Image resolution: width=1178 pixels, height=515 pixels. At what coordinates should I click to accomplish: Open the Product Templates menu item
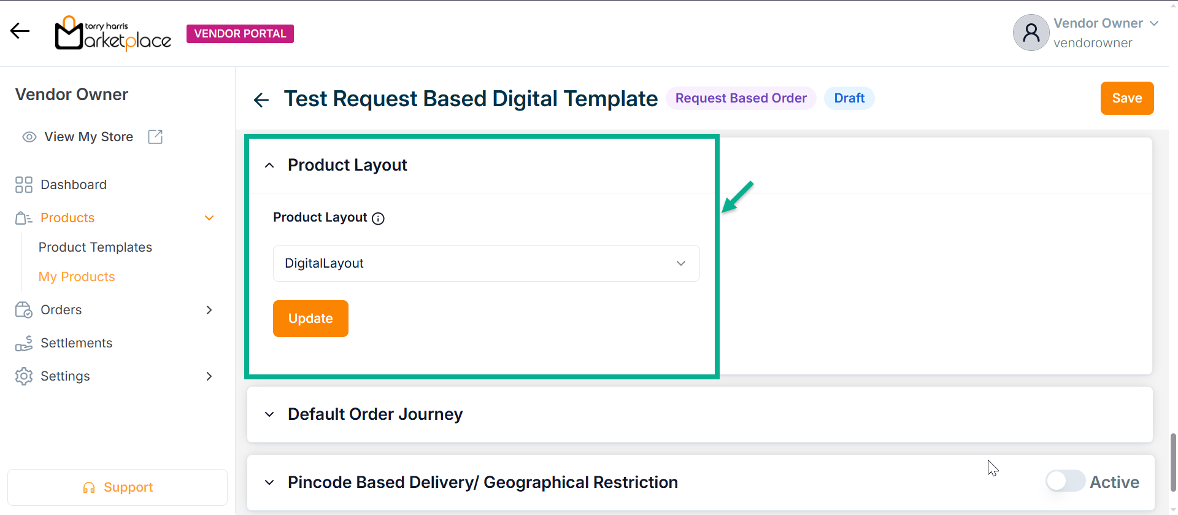coord(95,247)
